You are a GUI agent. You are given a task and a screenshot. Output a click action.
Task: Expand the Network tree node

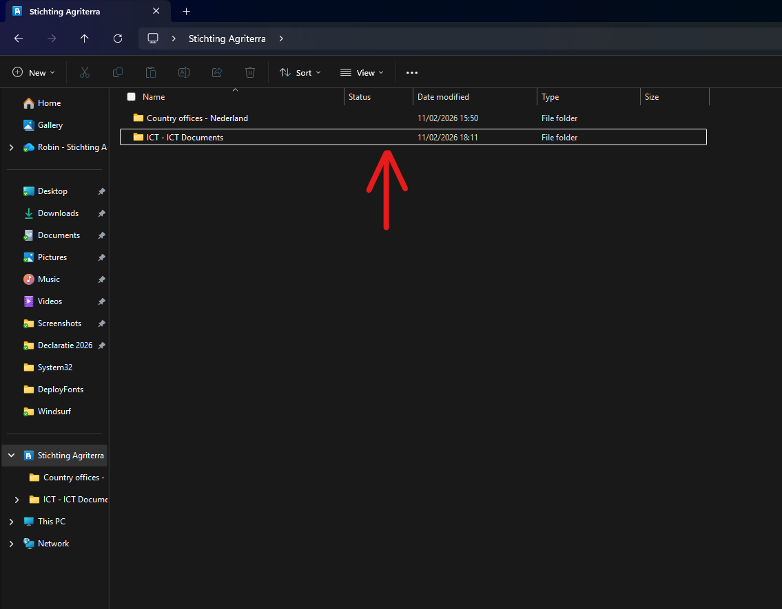(x=12, y=544)
